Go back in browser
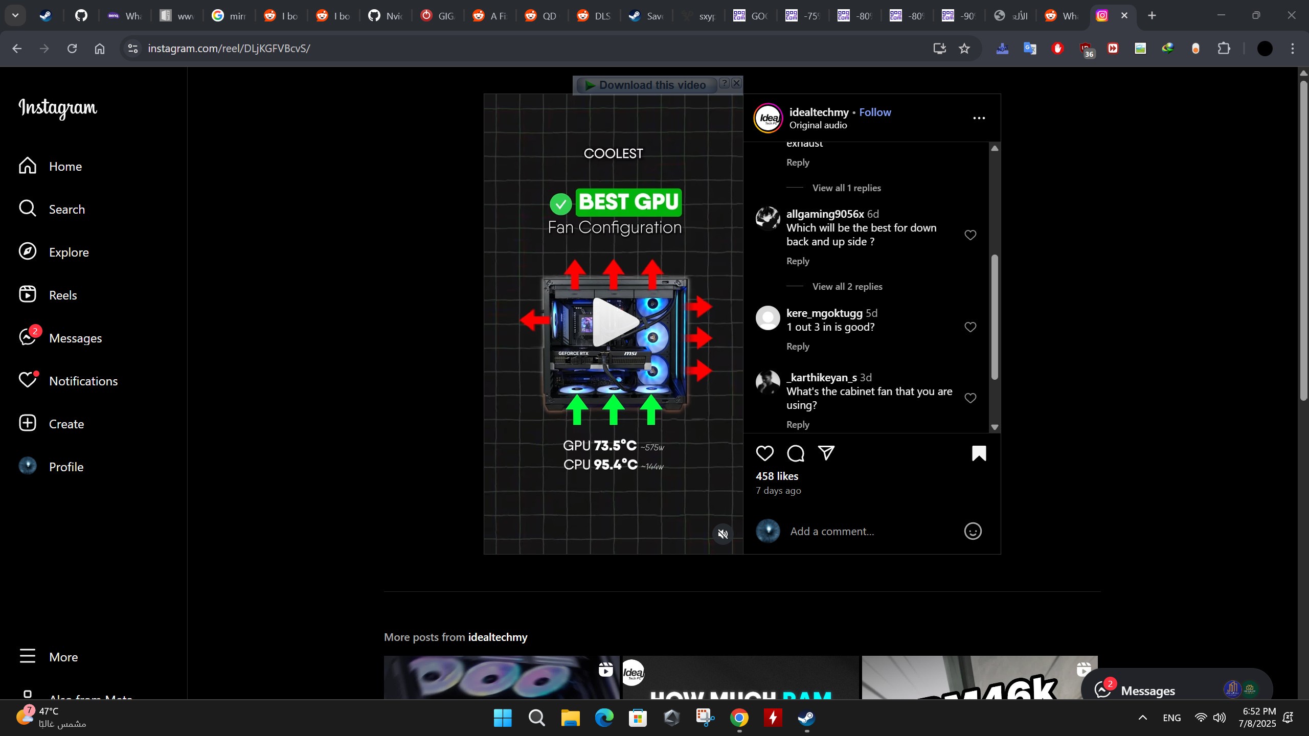 [17, 49]
